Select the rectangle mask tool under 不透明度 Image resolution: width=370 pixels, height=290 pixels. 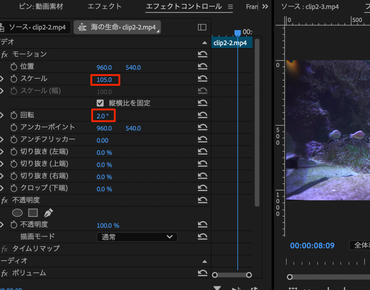point(33,213)
